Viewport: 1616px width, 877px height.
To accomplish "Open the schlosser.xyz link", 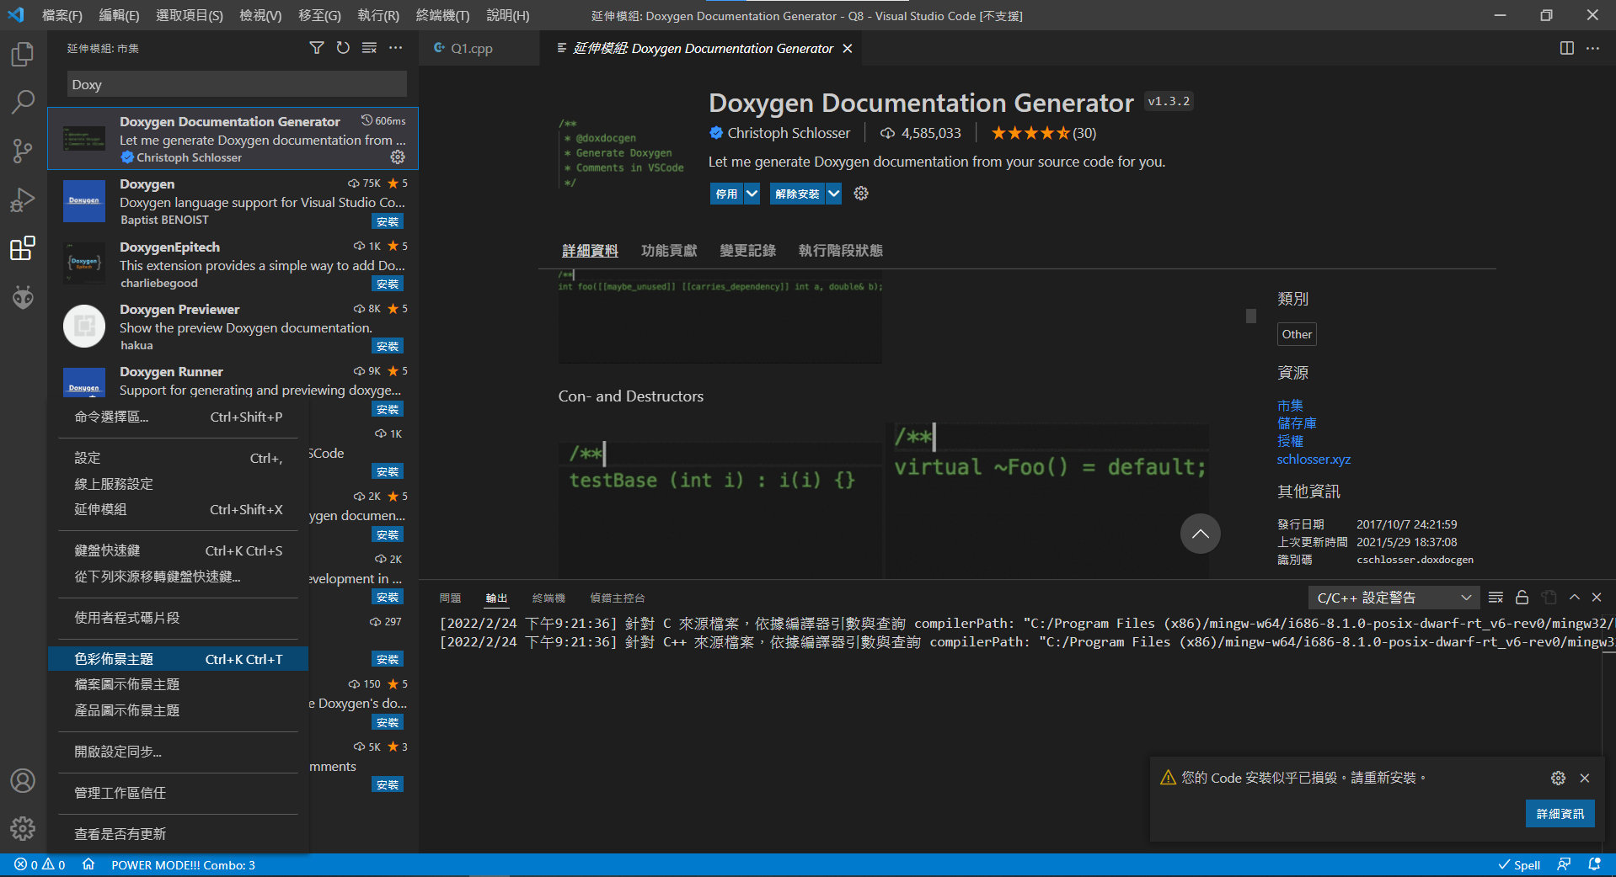I will point(1314,460).
